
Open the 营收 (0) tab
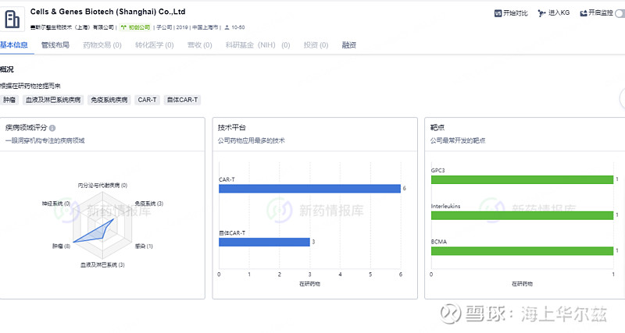(x=200, y=45)
